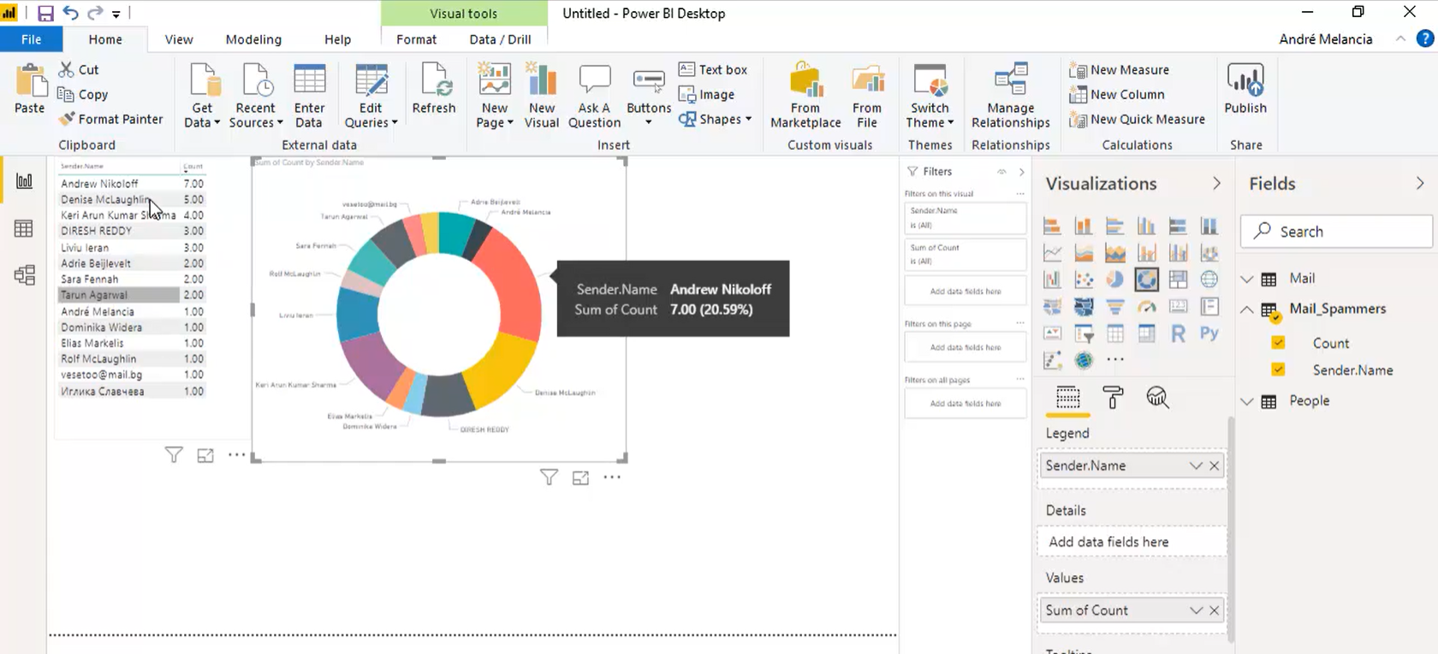
Task: Open filter icon below donut chart
Action: 549,477
